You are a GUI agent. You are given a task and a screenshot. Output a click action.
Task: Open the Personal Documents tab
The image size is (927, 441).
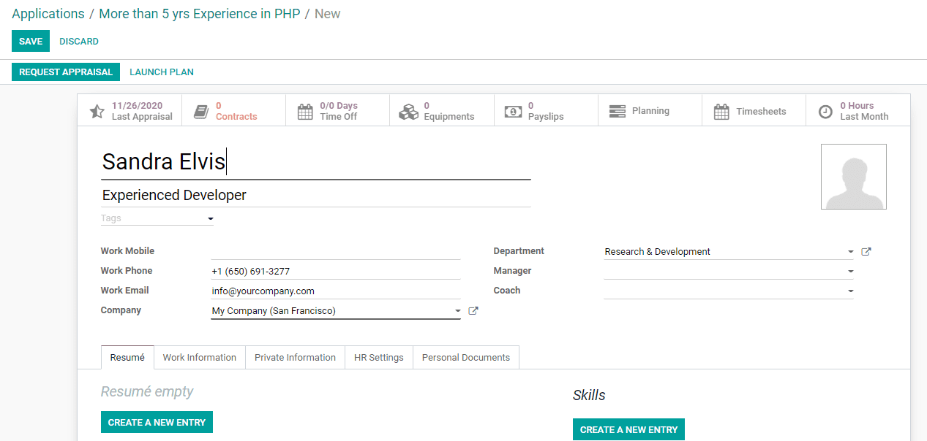(x=466, y=358)
